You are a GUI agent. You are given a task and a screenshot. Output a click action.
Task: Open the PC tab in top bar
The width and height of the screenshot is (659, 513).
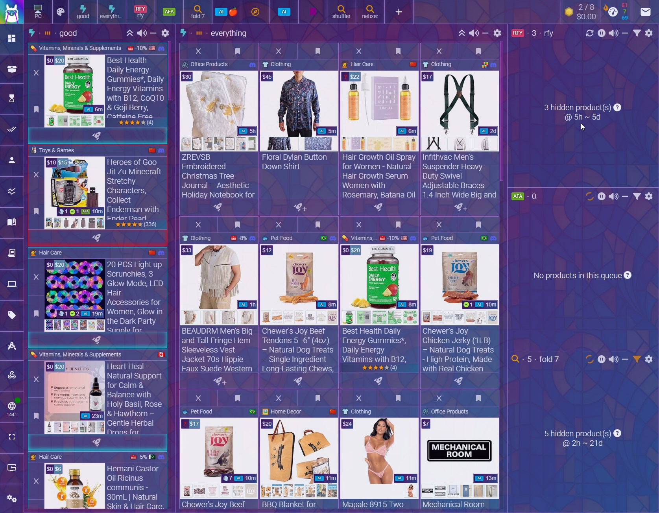tap(38, 12)
